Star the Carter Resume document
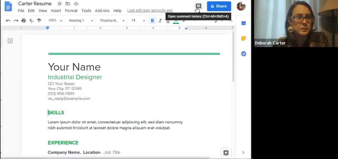The height and width of the screenshot is (159, 338). click(x=60, y=4)
